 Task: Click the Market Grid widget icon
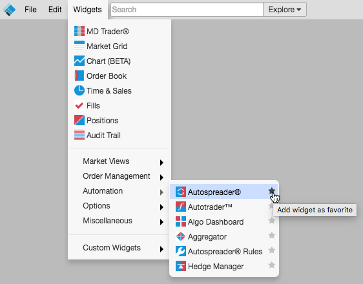[79, 46]
